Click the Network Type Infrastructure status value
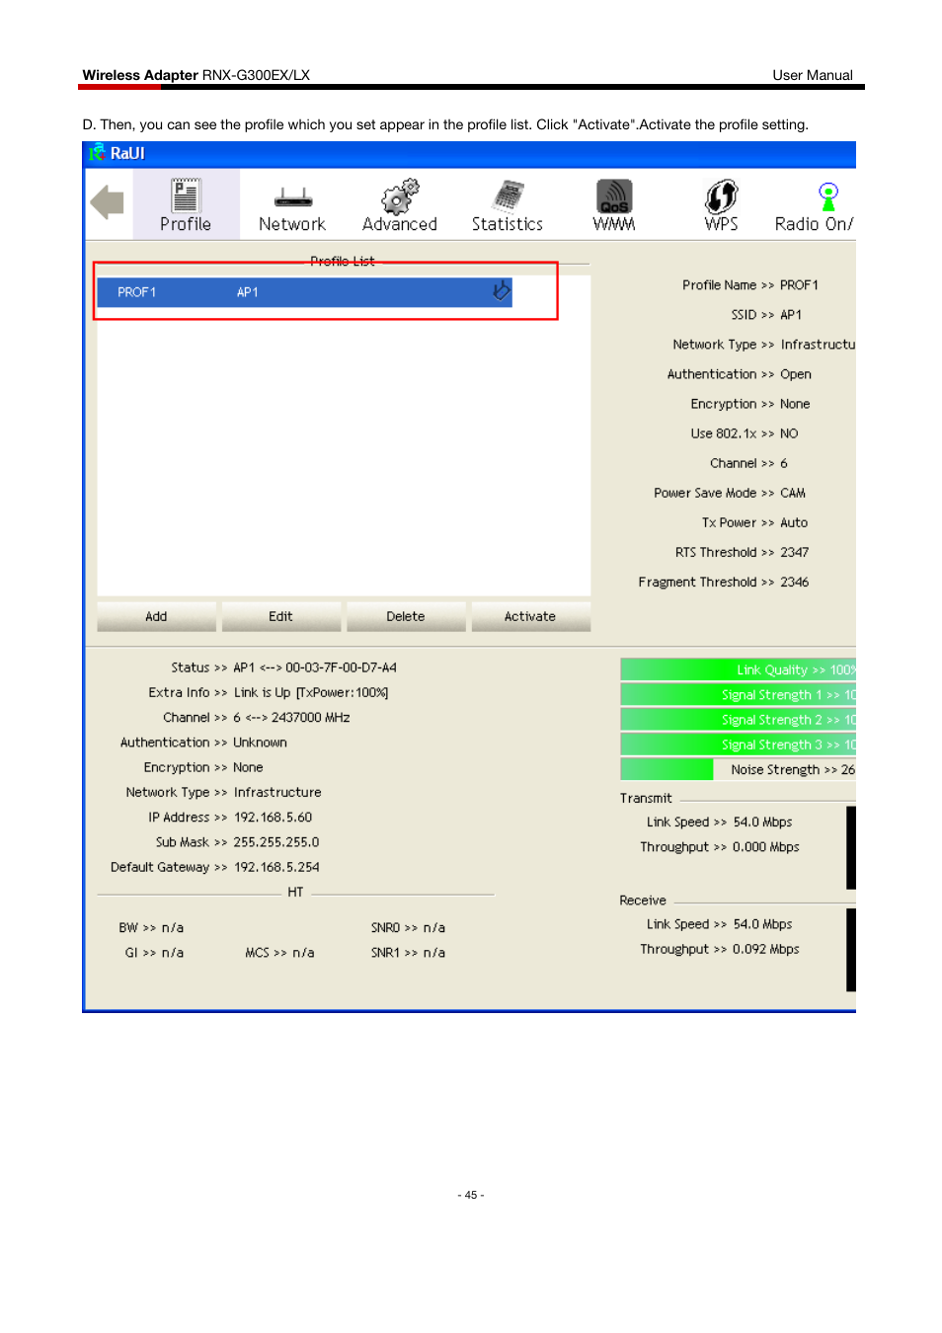The width and height of the screenshot is (942, 1333). (277, 793)
